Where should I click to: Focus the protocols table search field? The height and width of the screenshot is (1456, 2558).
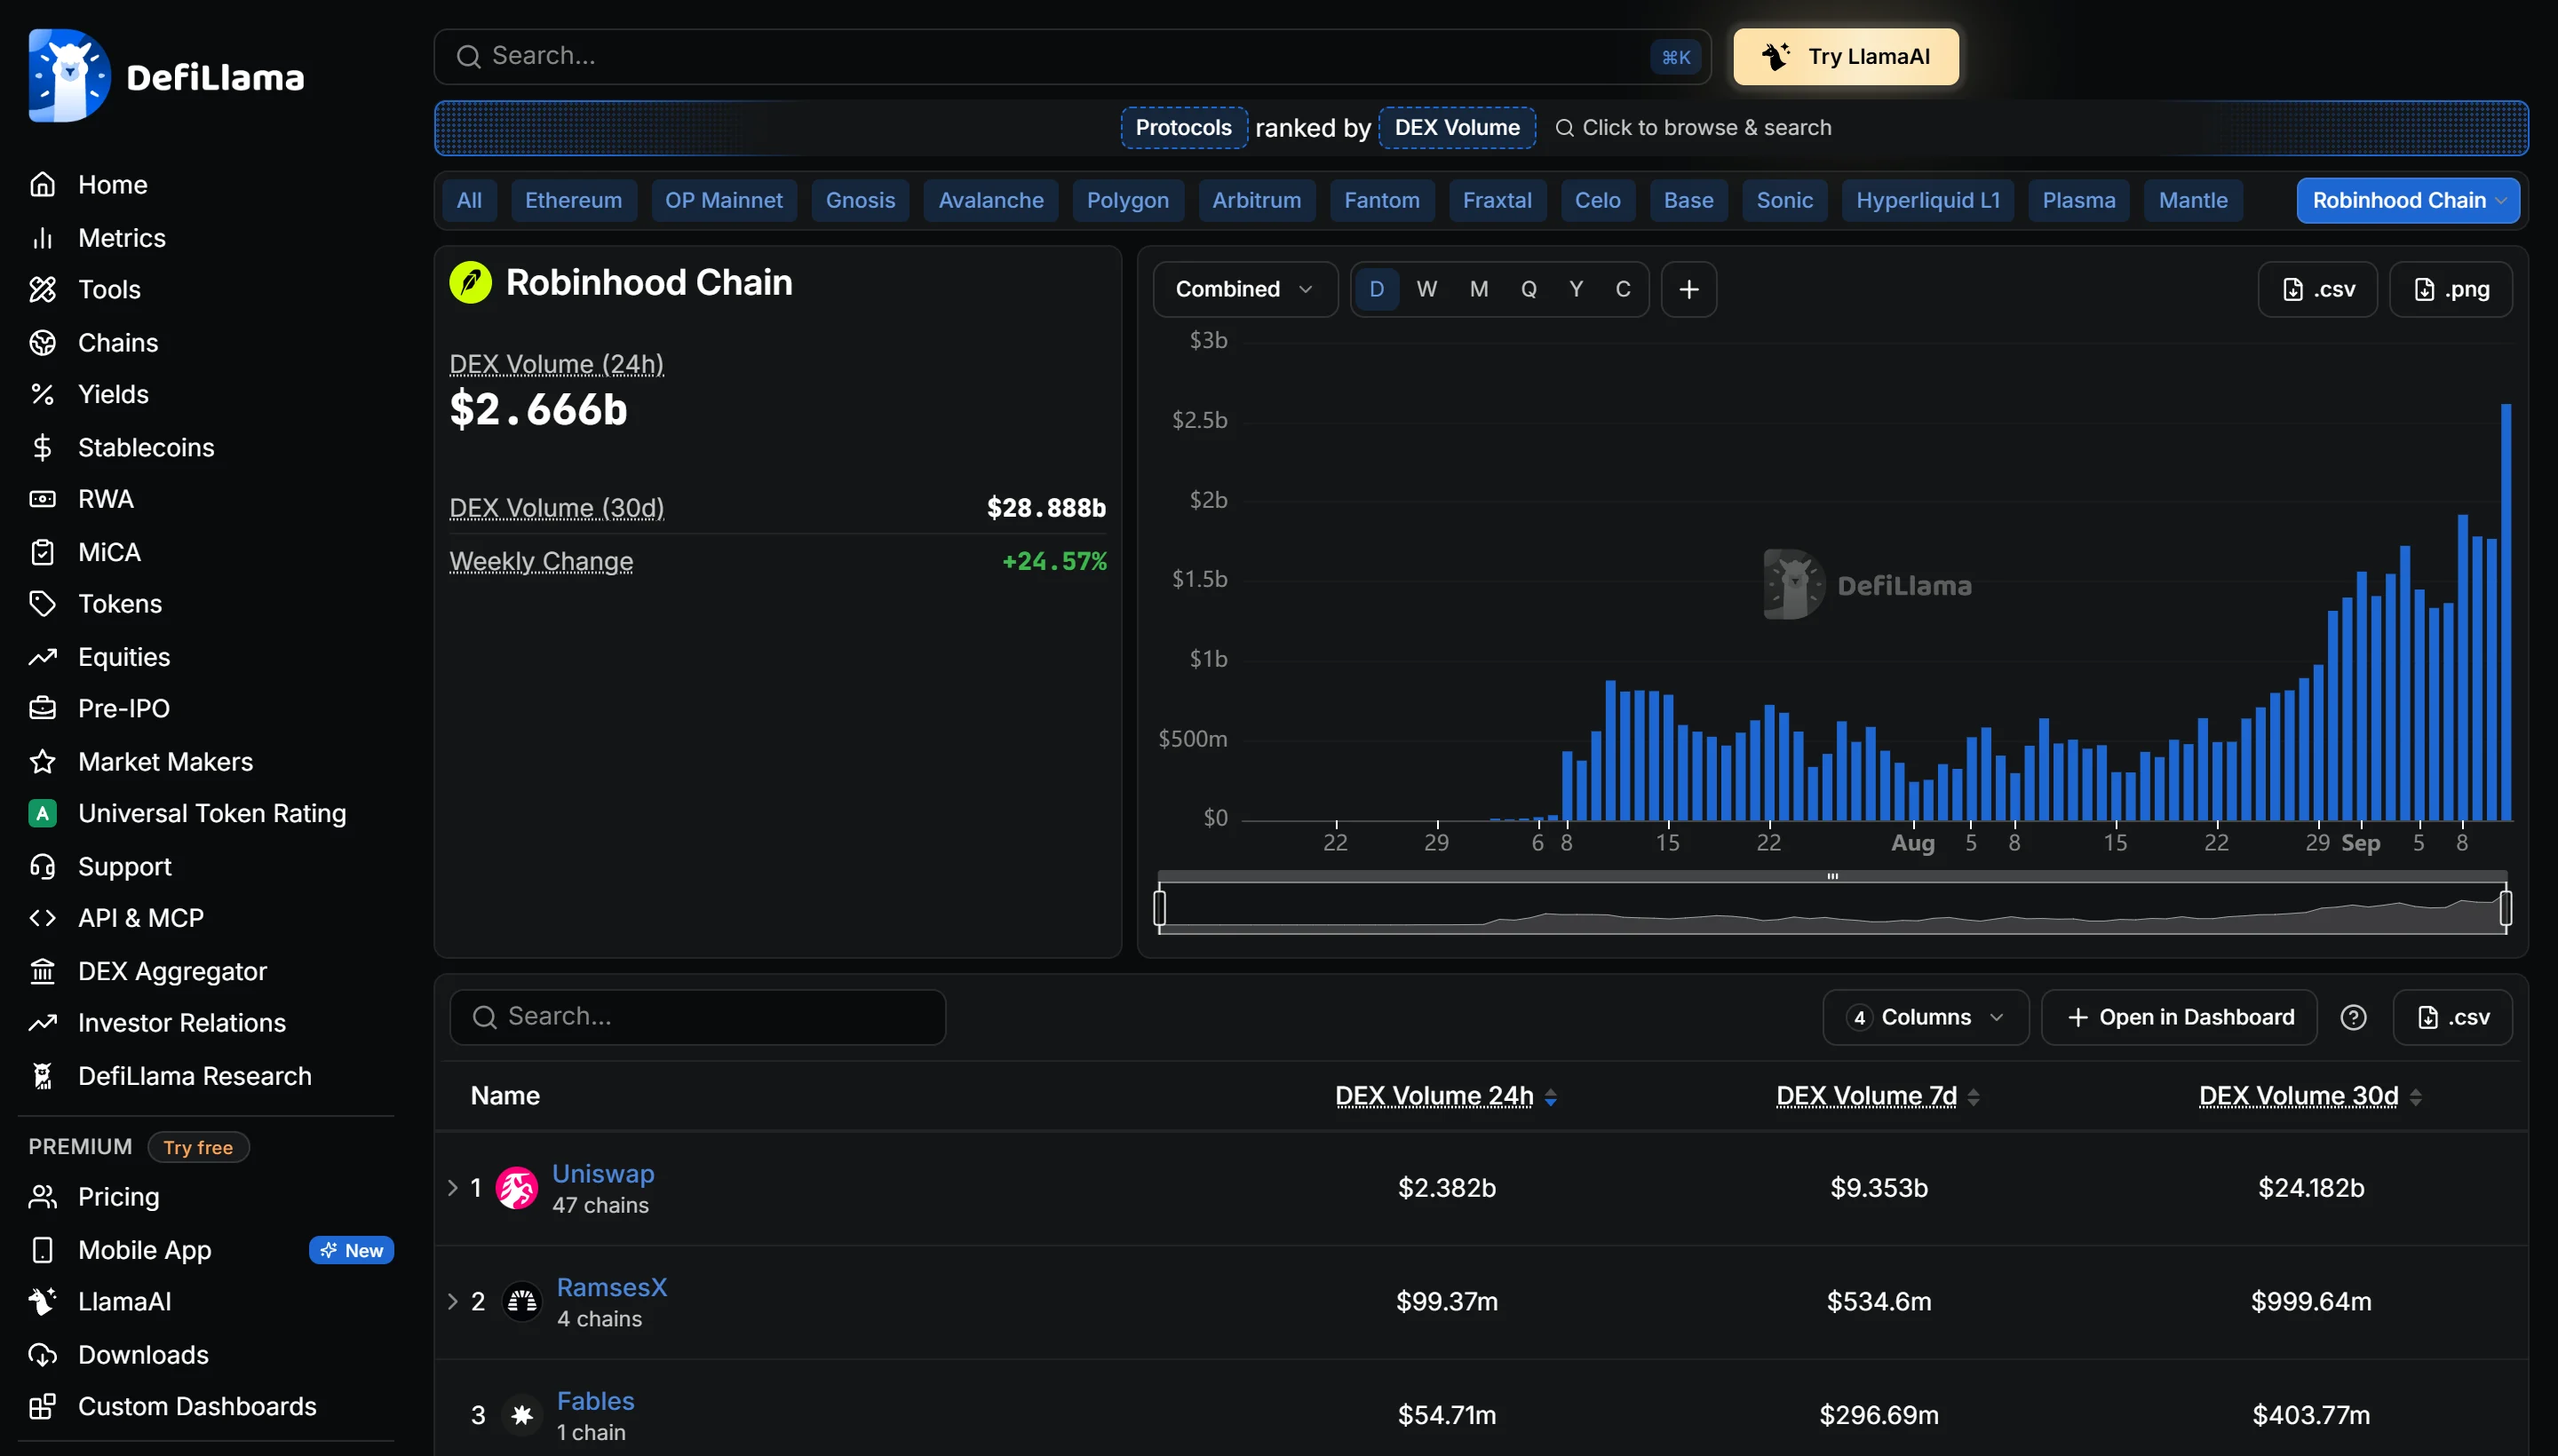[697, 1018]
